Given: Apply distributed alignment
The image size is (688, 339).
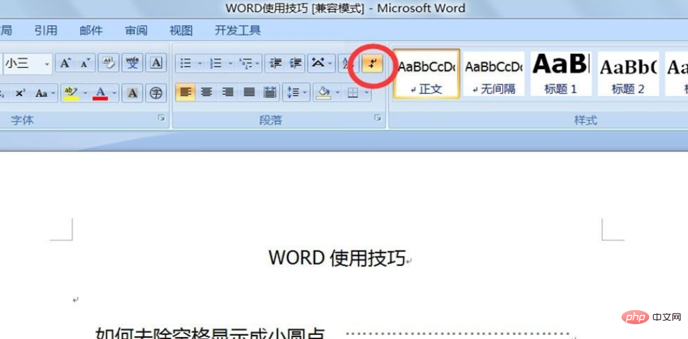Looking at the screenshot, I should click(x=270, y=92).
